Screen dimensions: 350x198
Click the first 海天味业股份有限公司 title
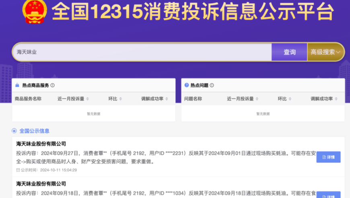pyautogui.click(x=41, y=144)
